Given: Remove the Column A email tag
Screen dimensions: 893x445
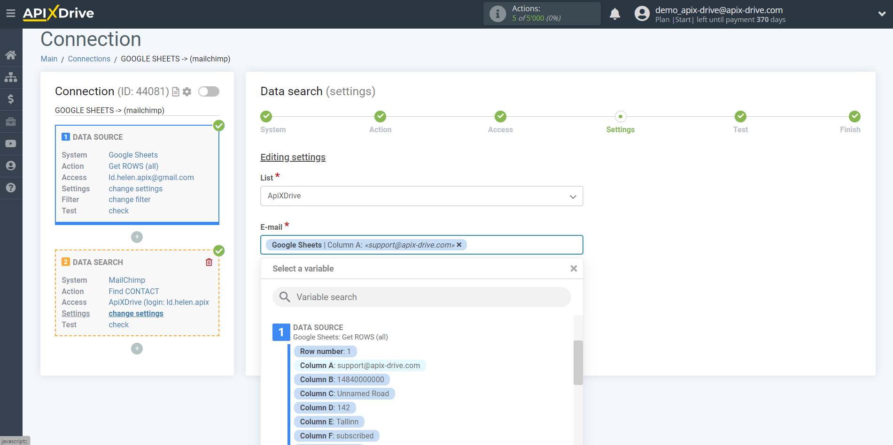Looking at the screenshot, I should (x=459, y=245).
